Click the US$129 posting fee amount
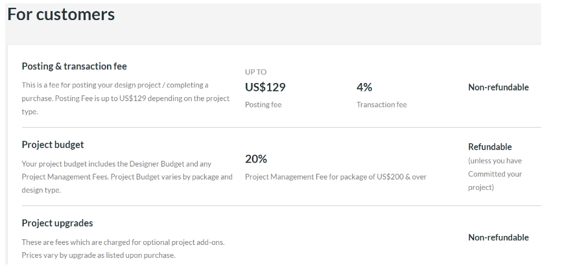Image resolution: width=575 pixels, height=280 pixels. (265, 87)
